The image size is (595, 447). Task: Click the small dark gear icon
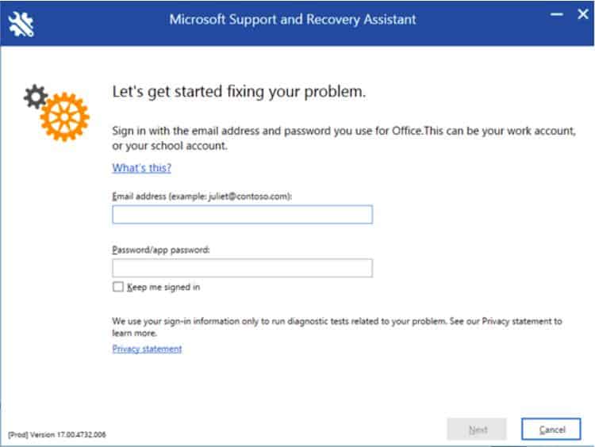click(36, 97)
